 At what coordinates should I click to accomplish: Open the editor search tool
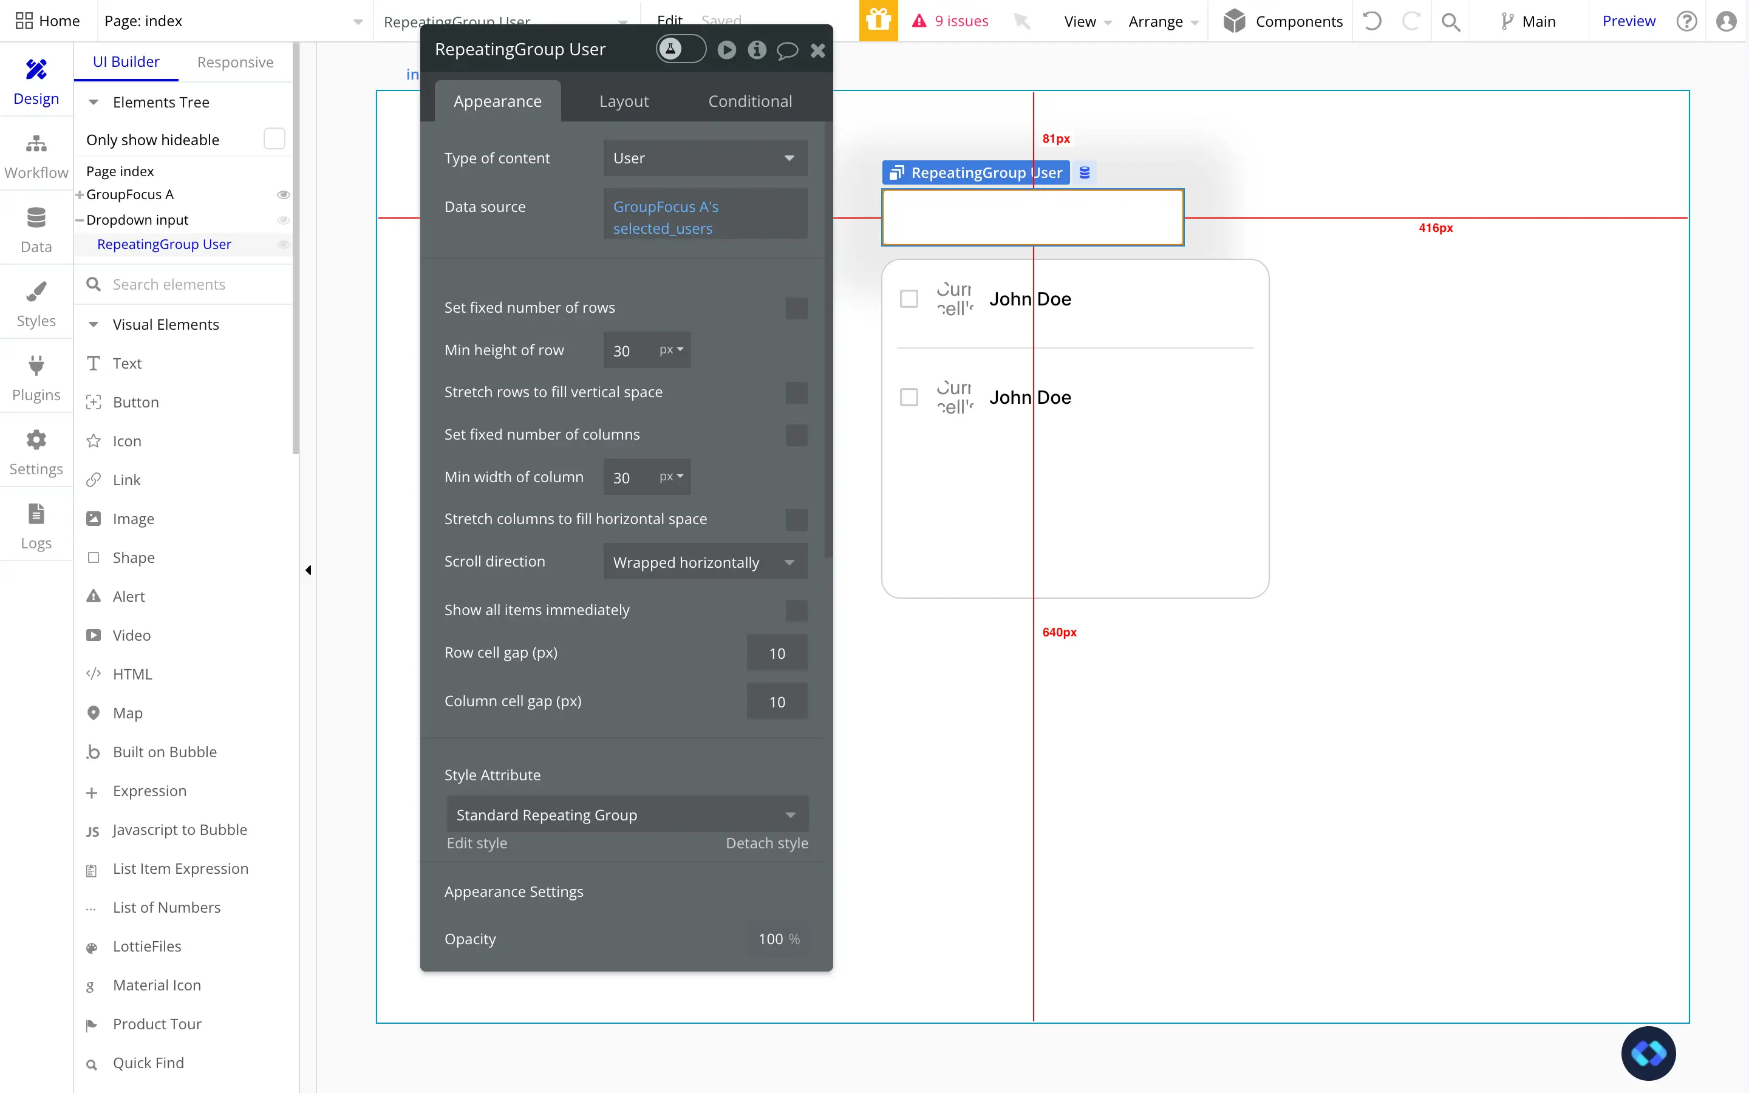pyautogui.click(x=1451, y=21)
